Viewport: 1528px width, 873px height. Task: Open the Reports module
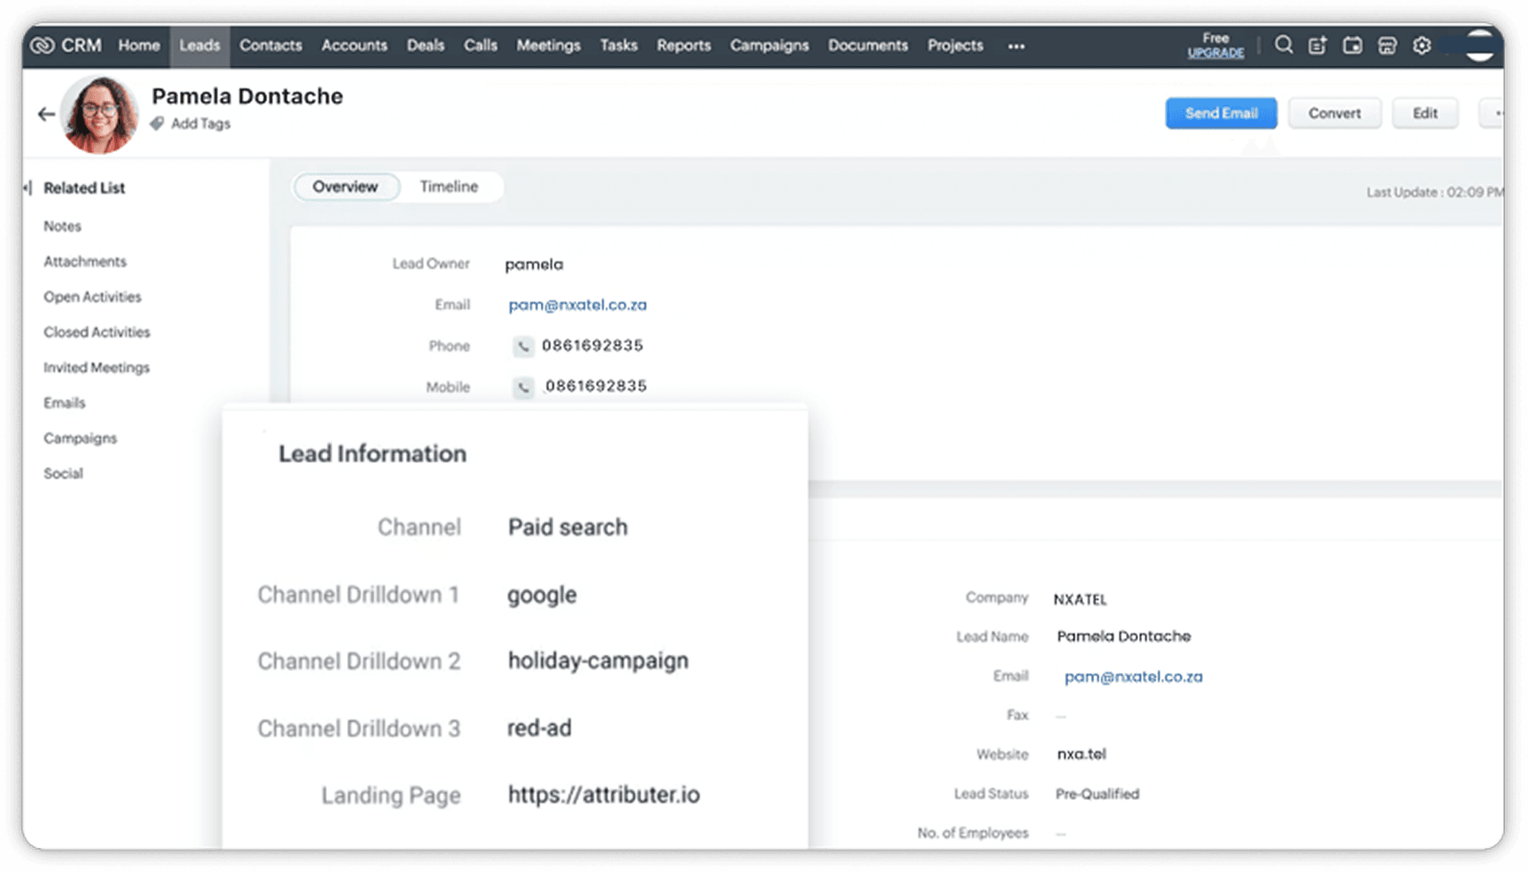(x=684, y=45)
